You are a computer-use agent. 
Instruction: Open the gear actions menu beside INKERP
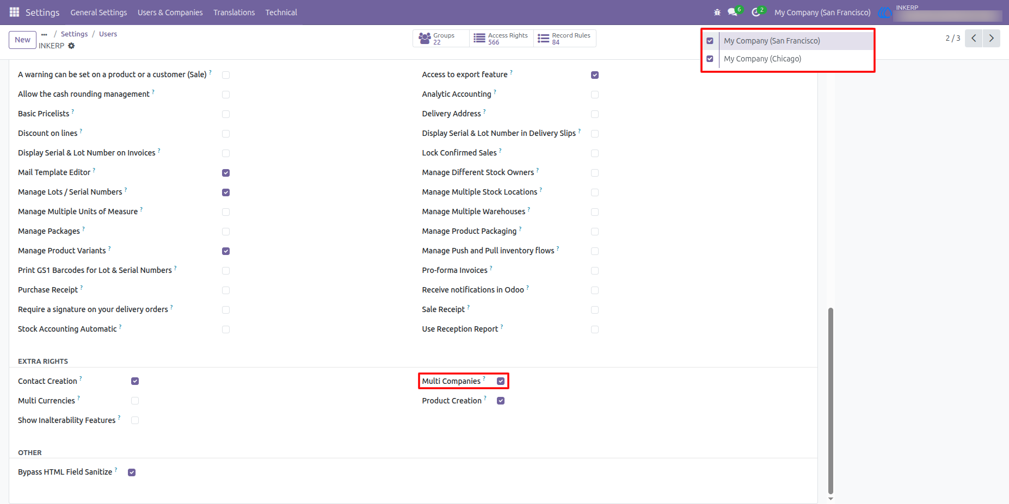coord(71,46)
